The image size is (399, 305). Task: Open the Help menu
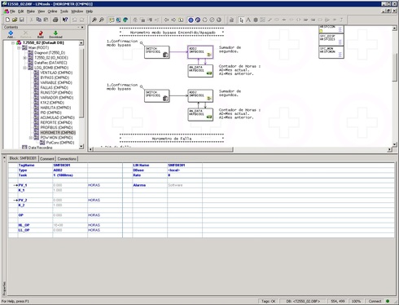pos(90,11)
